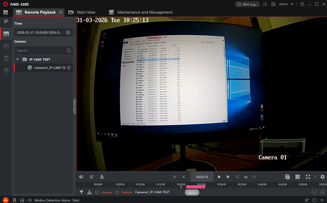The image size is (327, 203).
Task: Collapse the IP-CAM-TEST tree group
Action: [18, 60]
